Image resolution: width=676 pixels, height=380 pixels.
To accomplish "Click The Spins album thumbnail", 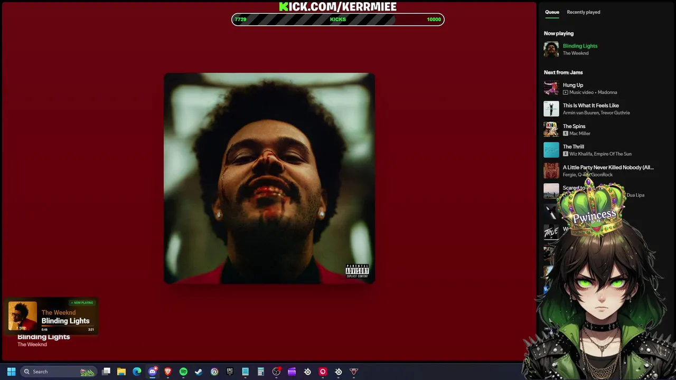I will pos(551,129).
